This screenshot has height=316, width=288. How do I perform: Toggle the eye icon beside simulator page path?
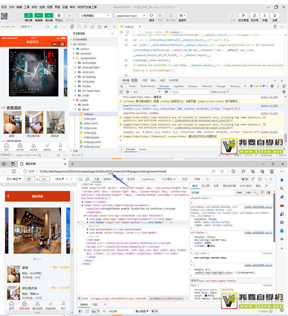click(58, 155)
